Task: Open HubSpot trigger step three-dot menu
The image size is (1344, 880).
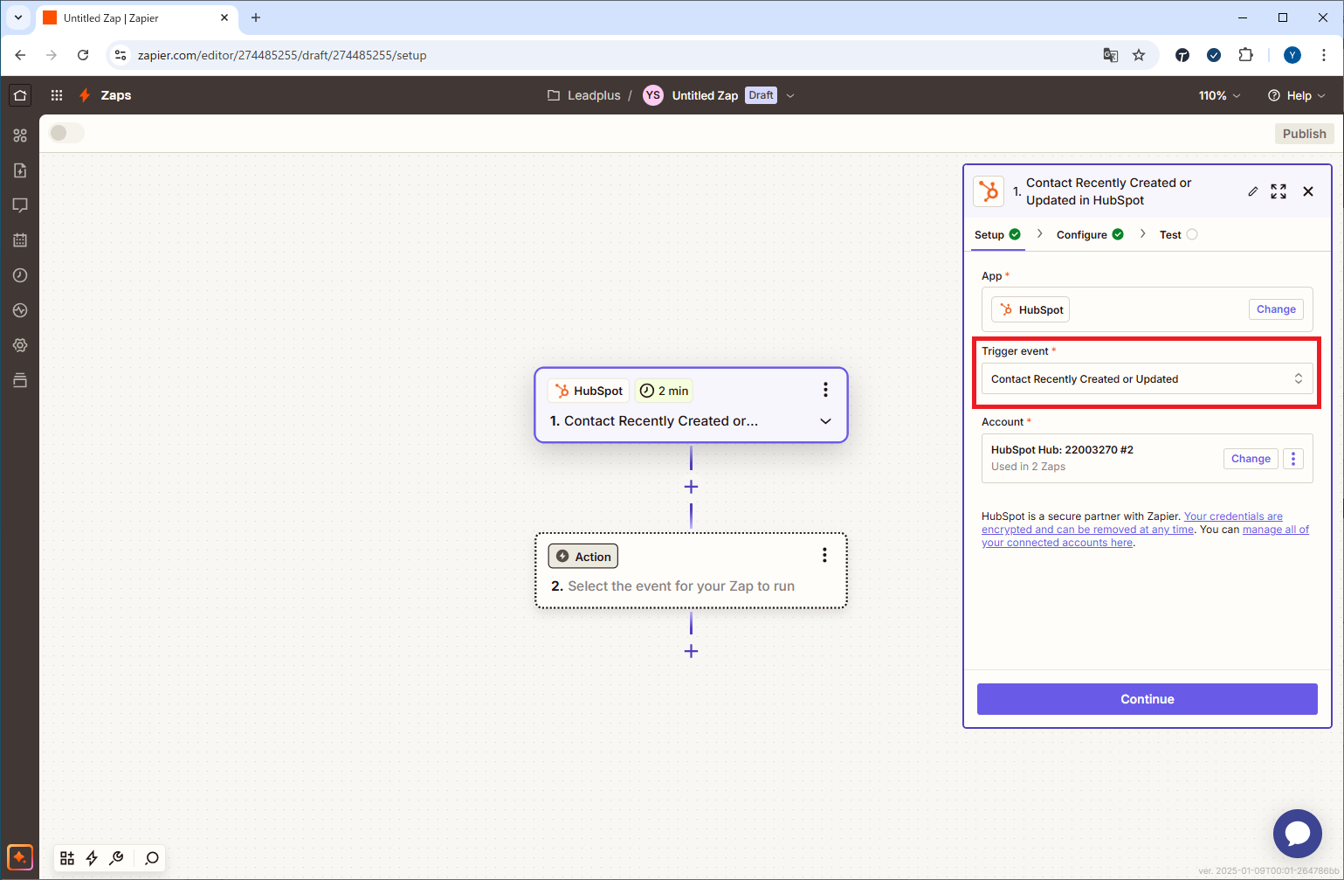Action: pyautogui.click(x=825, y=390)
